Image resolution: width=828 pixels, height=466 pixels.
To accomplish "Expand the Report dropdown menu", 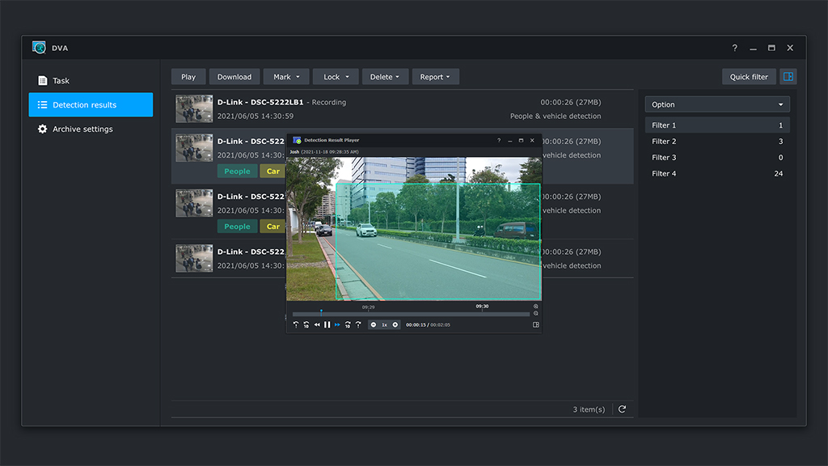I will coord(435,77).
